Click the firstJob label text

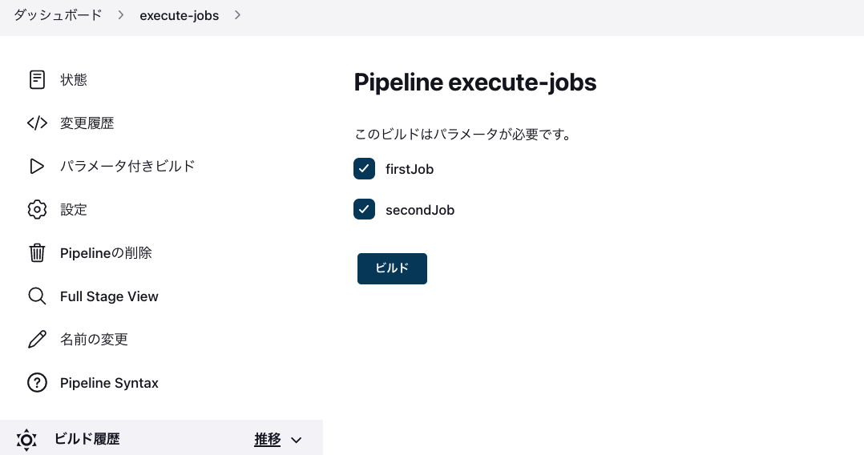point(410,169)
